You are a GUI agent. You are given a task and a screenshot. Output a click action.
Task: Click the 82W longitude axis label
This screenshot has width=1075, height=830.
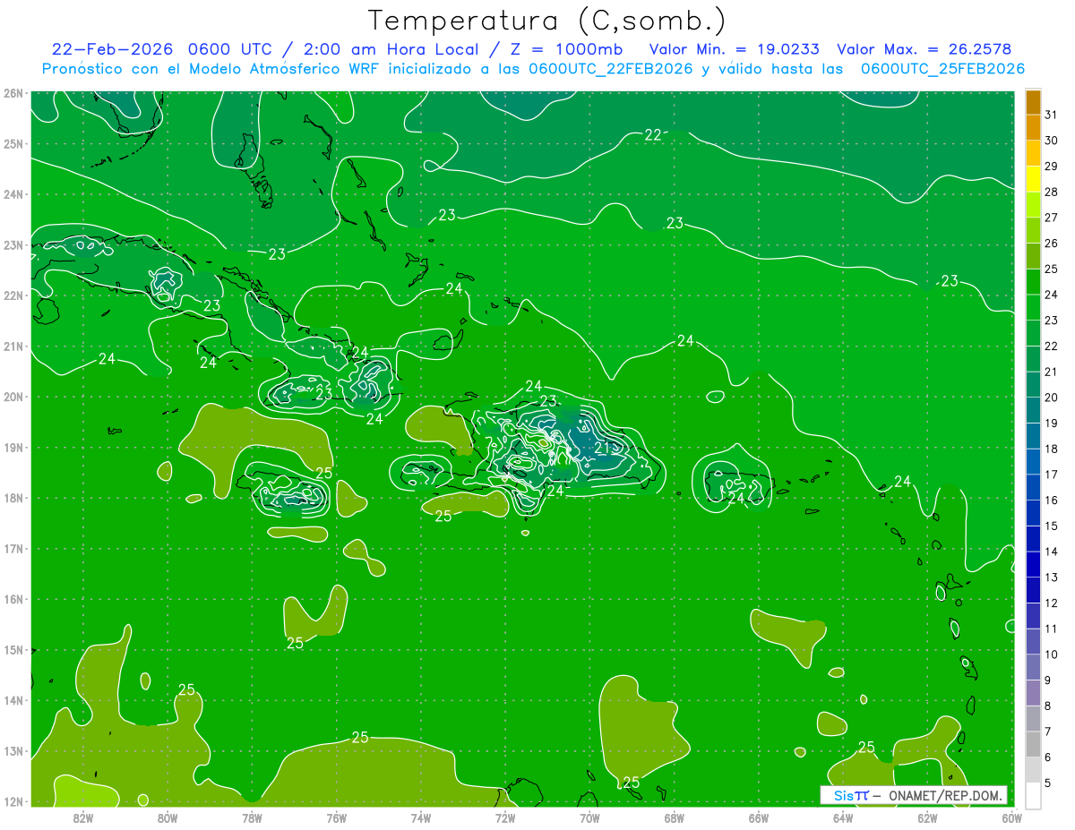pyautogui.click(x=83, y=817)
